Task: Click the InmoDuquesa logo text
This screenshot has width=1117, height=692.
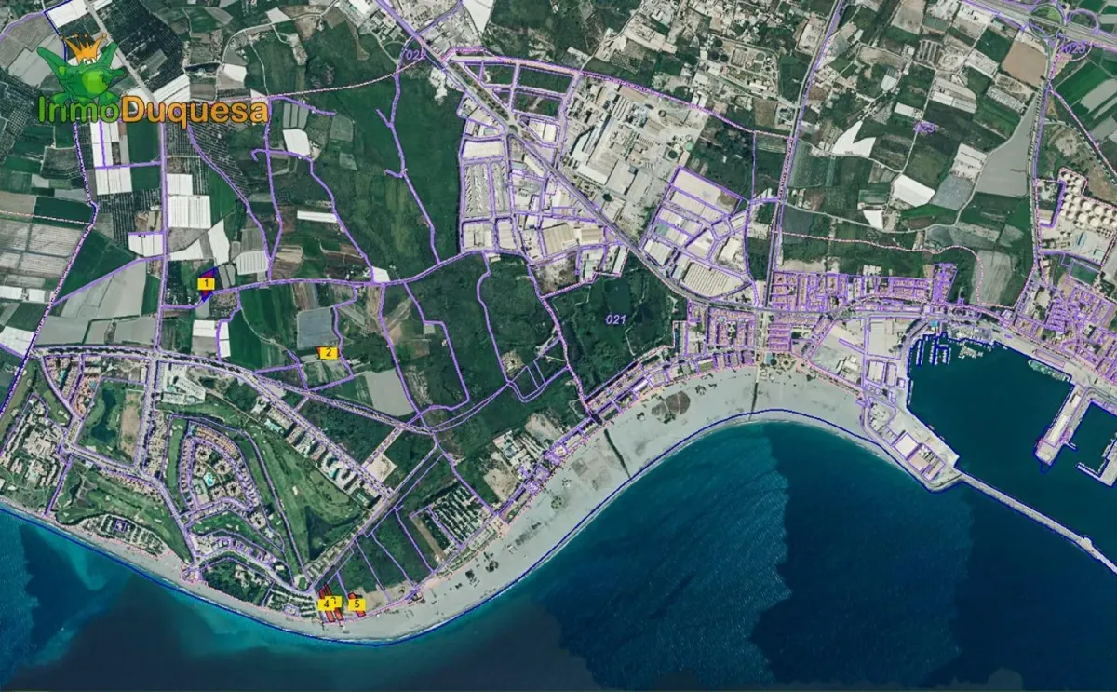Action: click(x=153, y=112)
